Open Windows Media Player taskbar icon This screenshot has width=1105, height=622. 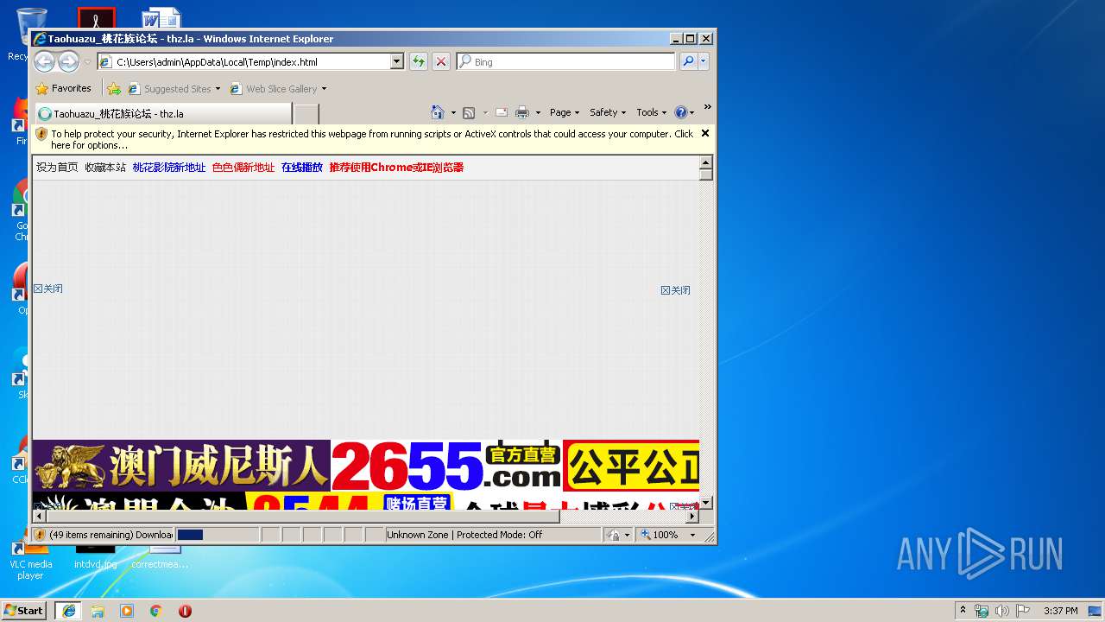(127, 610)
